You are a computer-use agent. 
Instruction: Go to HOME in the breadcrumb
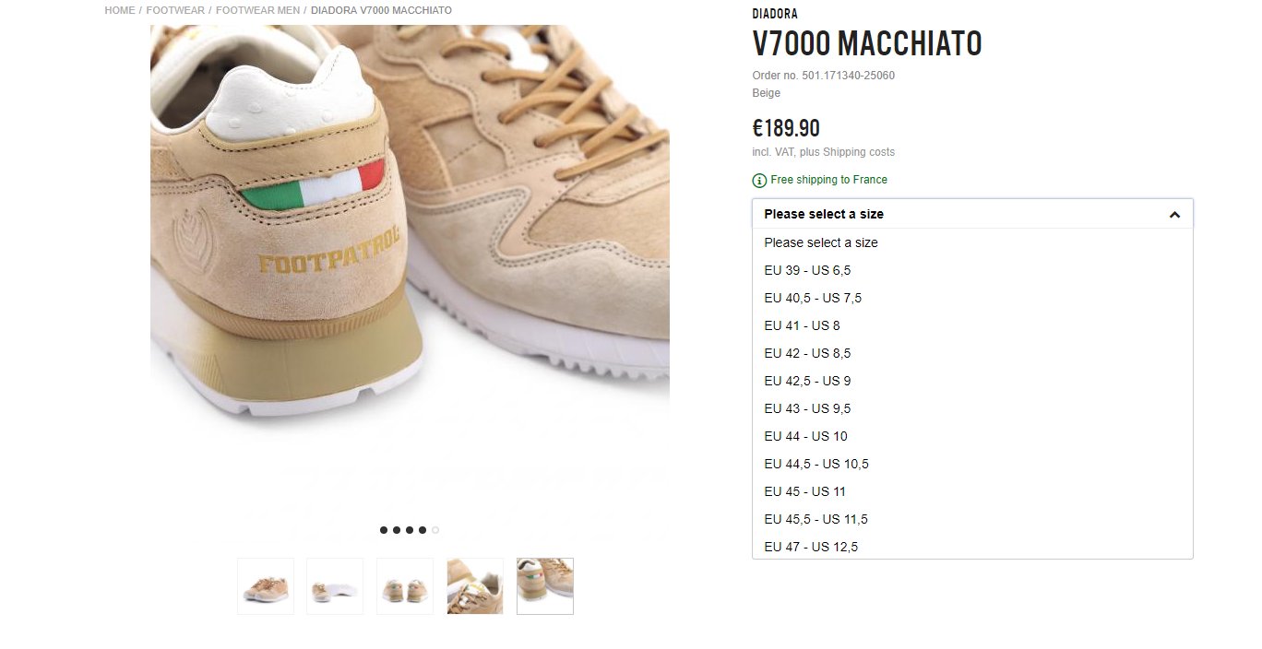(x=120, y=10)
